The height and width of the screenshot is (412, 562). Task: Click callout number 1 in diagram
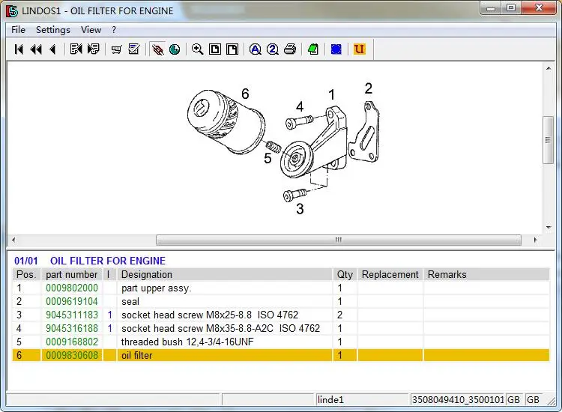331,95
